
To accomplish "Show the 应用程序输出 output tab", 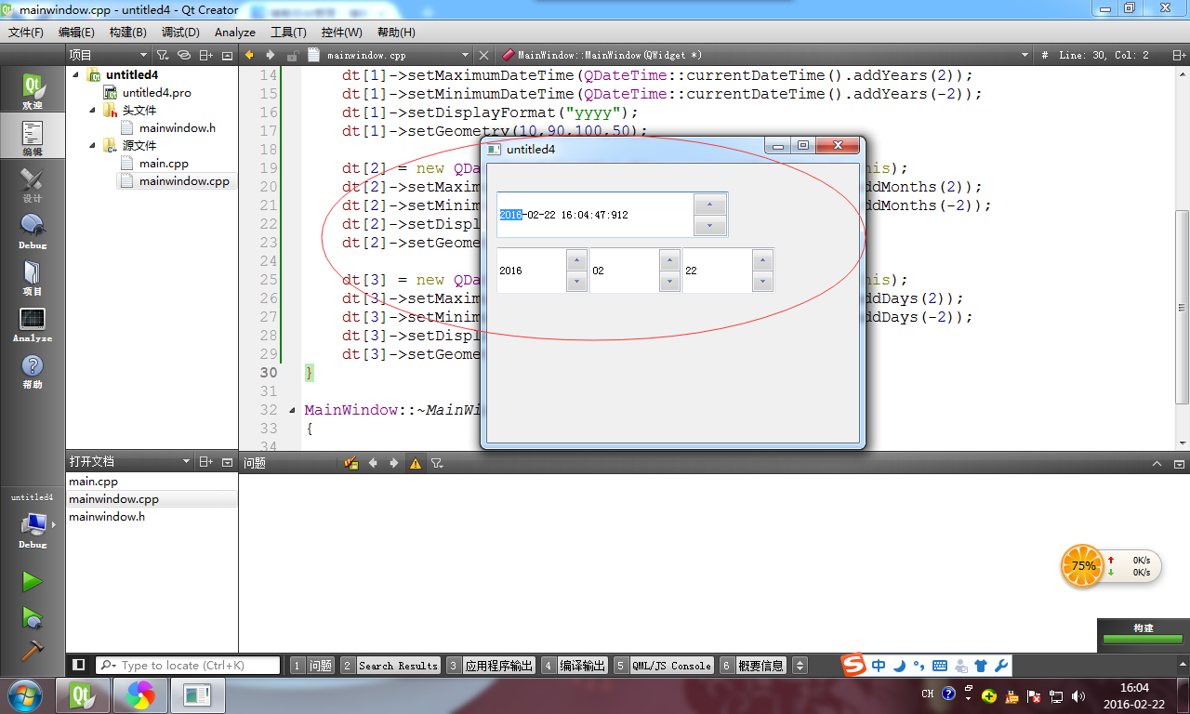I will click(490, 666).
